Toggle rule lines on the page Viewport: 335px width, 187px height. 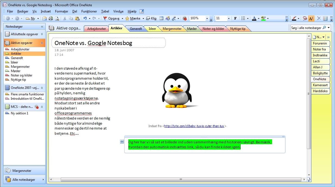pos(325,18)
